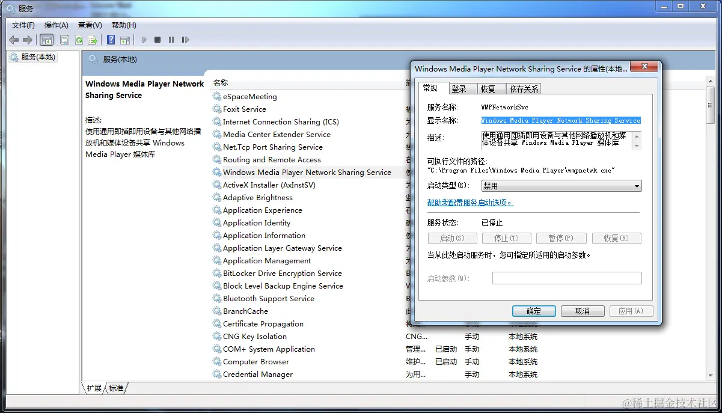Click the gear icon beside Computer Browser

pyautogui.click(x=217, y=361)
